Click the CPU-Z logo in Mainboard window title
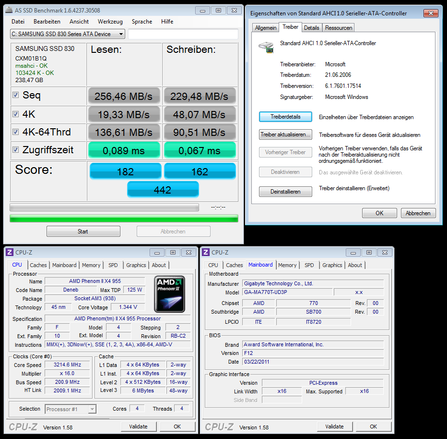The width and height of the screenshot is (447, 439). [x=206, y=252]
